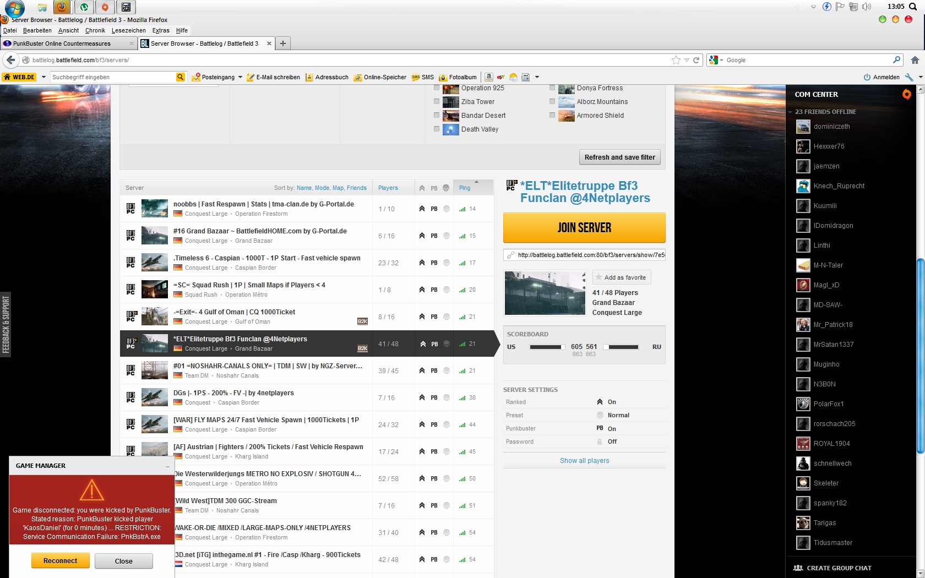Open the Ansicht menu
The height and width of the screenshot is (578, 925).
[x=69, y=31]
